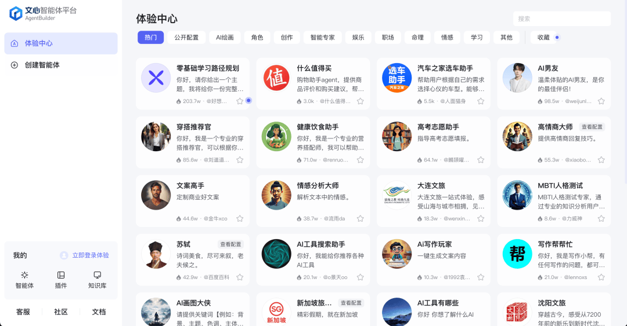Select the 公开配置 tab
627x326 pixels.
pyautogui.click(x=186, y=37)
